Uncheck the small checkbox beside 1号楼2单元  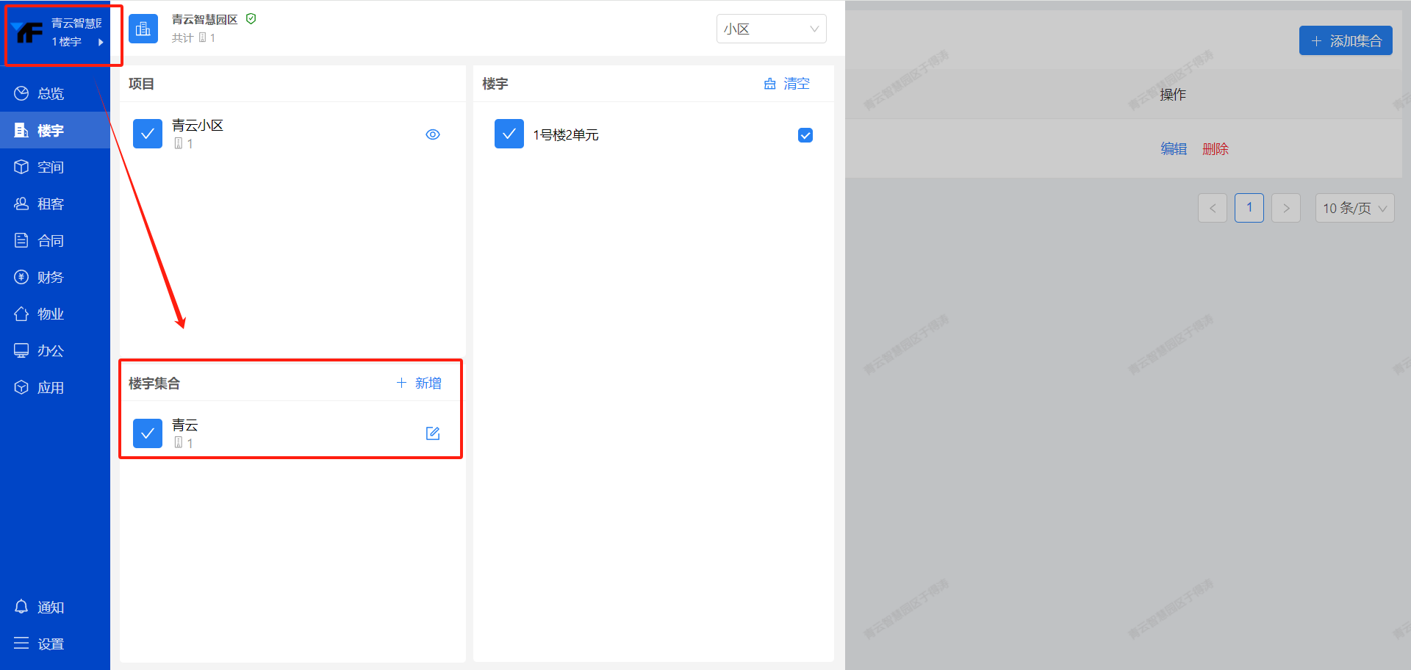(805, 135)
